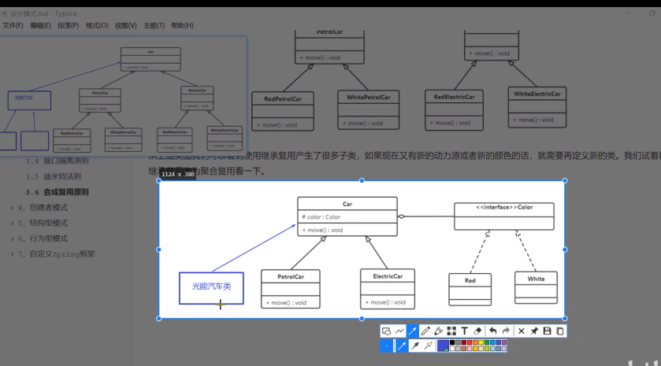Click the ElectricCar class in selection
The height and width of the screenshot is (366, 661).
(x=388, y=289)
